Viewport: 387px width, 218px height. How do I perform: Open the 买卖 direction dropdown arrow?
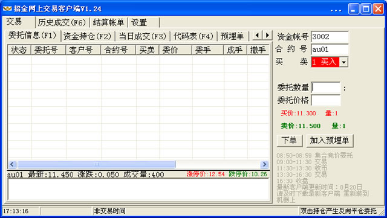click(x=343, y=62)
